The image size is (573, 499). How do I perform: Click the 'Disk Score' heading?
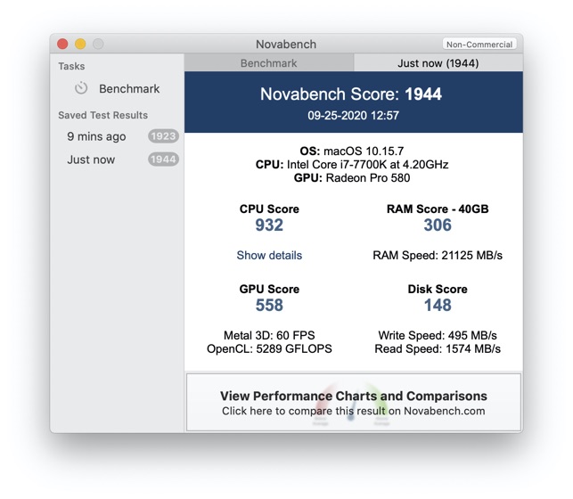(438, 289)
